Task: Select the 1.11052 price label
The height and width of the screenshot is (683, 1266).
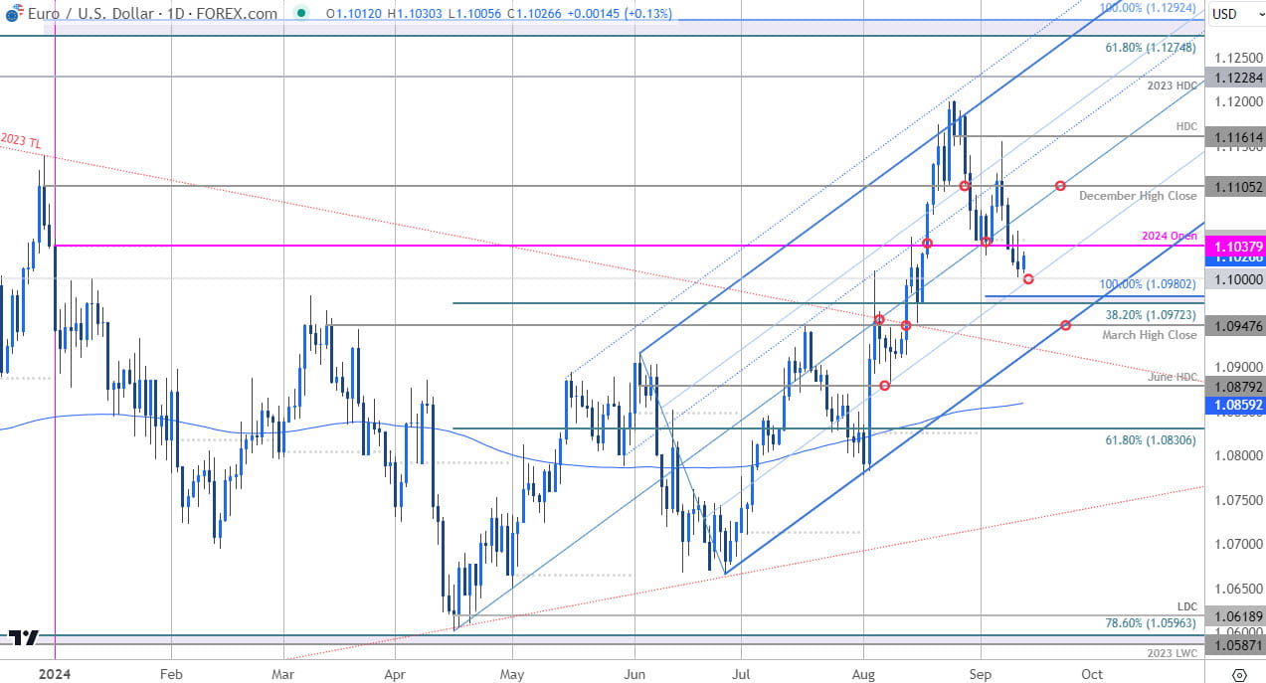Action: pyautogui.click(x=1234, y=187)
